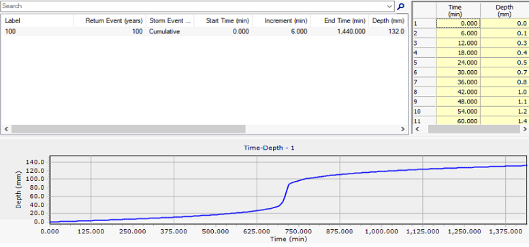Click the storm list right scroll arrow

pyautogui.click(x=402, y=129)
